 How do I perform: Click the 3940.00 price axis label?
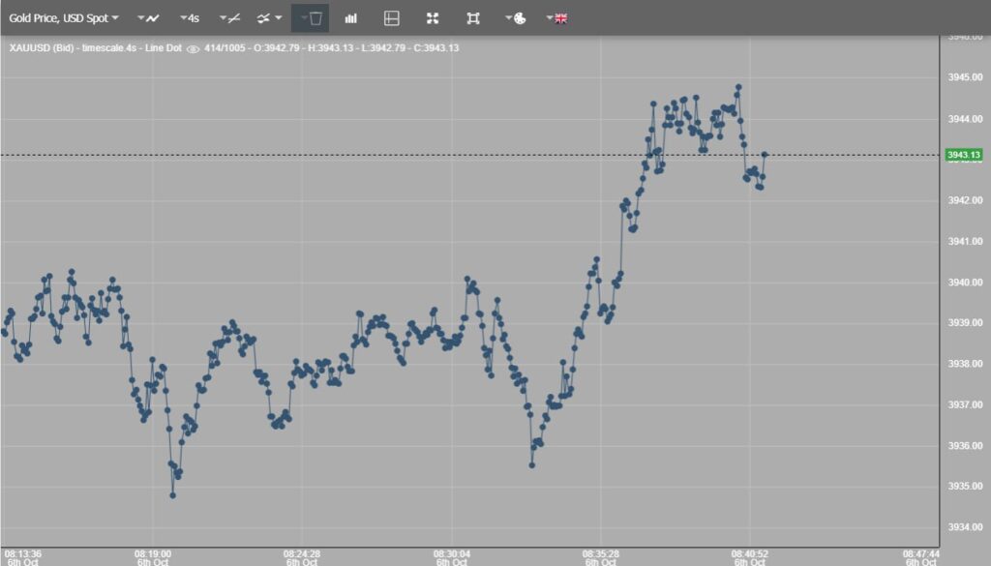click(x=964, y=283)
